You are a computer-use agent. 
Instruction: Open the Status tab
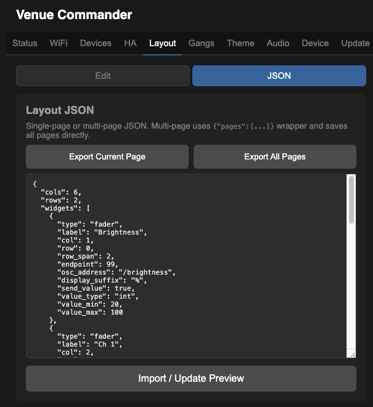tap(25, 43)
